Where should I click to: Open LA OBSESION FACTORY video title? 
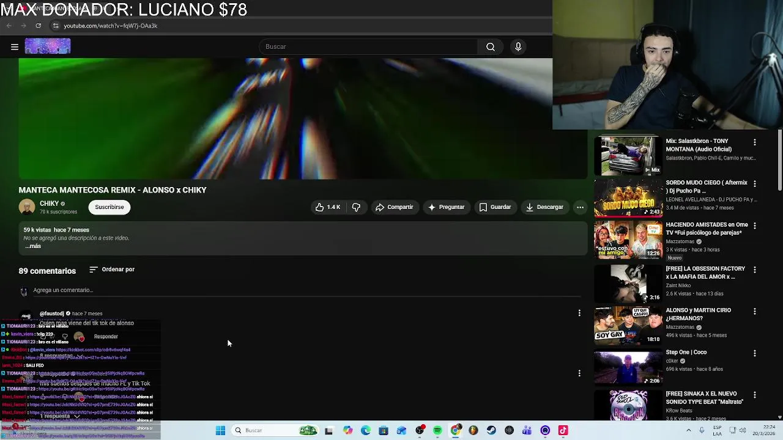(x=705, y=273)
